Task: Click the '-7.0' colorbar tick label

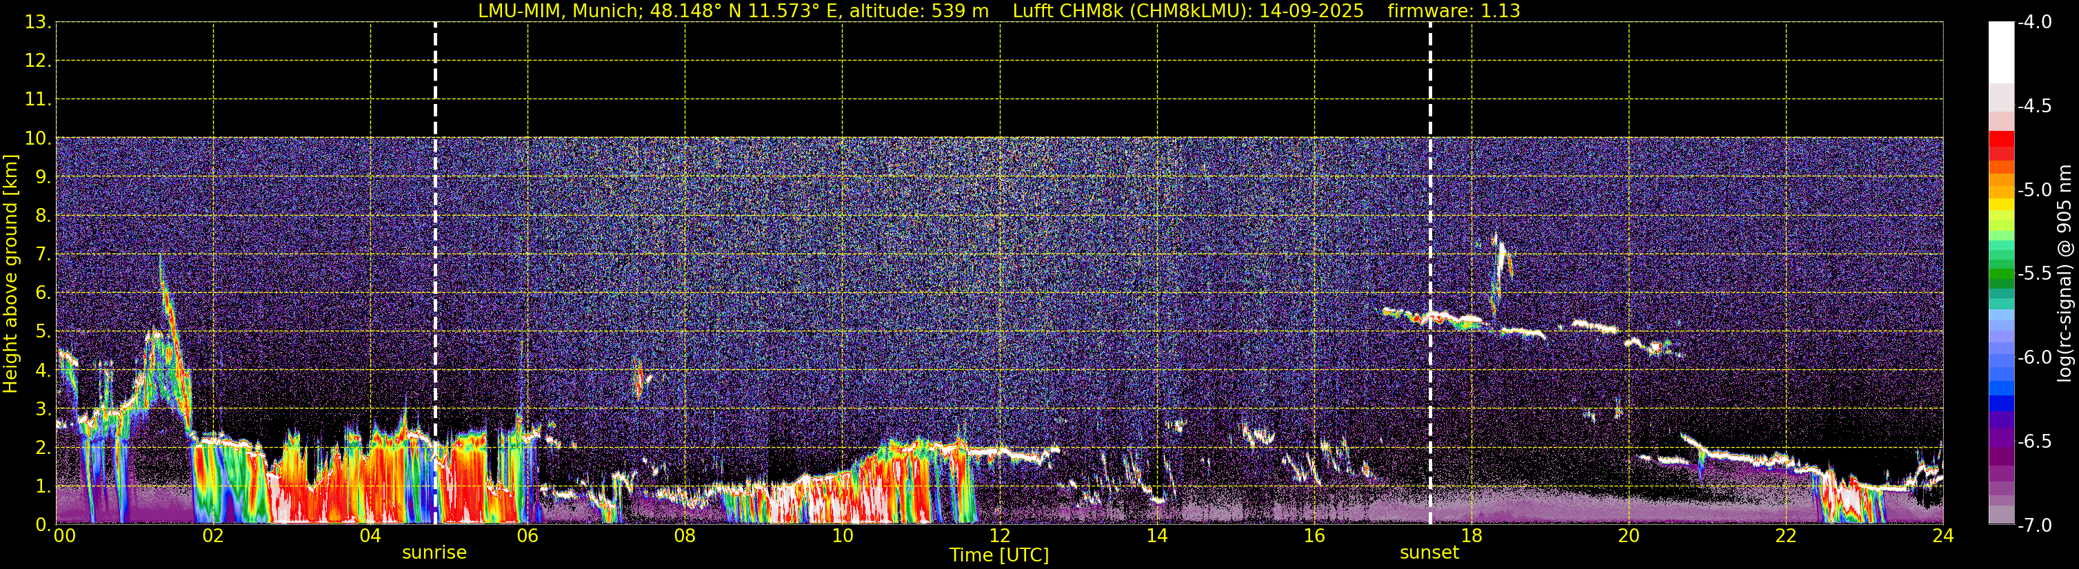Action: [2035, 526]
